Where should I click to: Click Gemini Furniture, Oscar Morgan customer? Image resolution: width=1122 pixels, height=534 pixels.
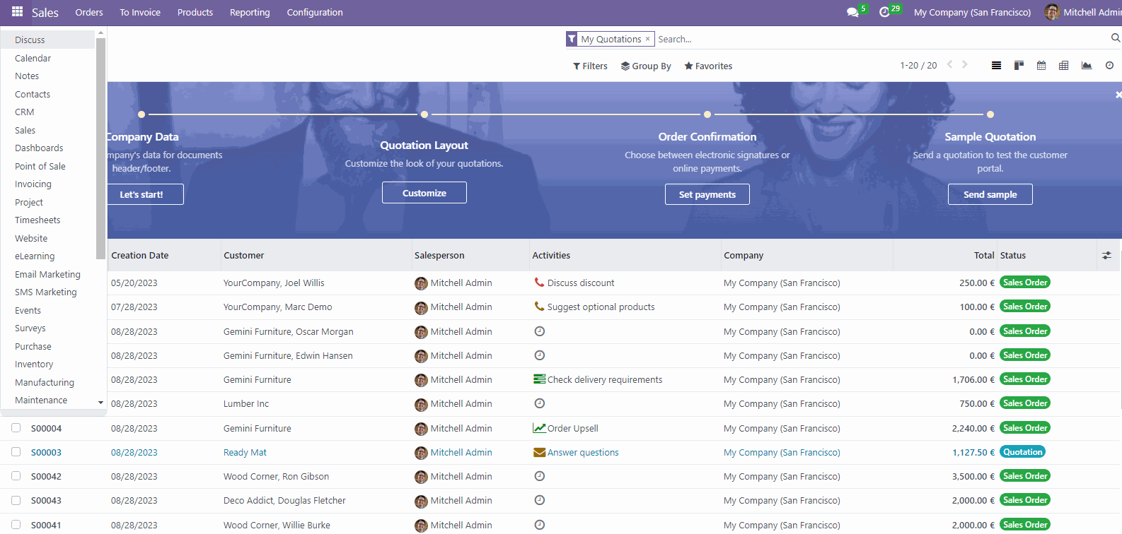pyautogui.click(x=289, y=331)
